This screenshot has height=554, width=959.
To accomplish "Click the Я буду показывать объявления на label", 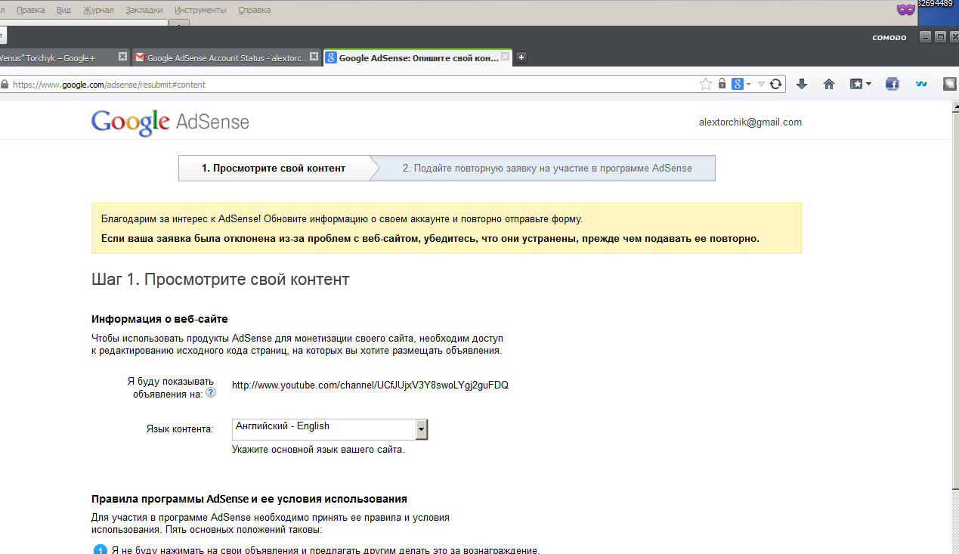I will (171, 388).
